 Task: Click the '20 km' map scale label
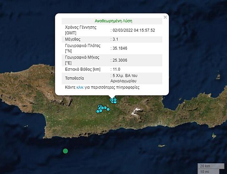click(x=205, y=166)
